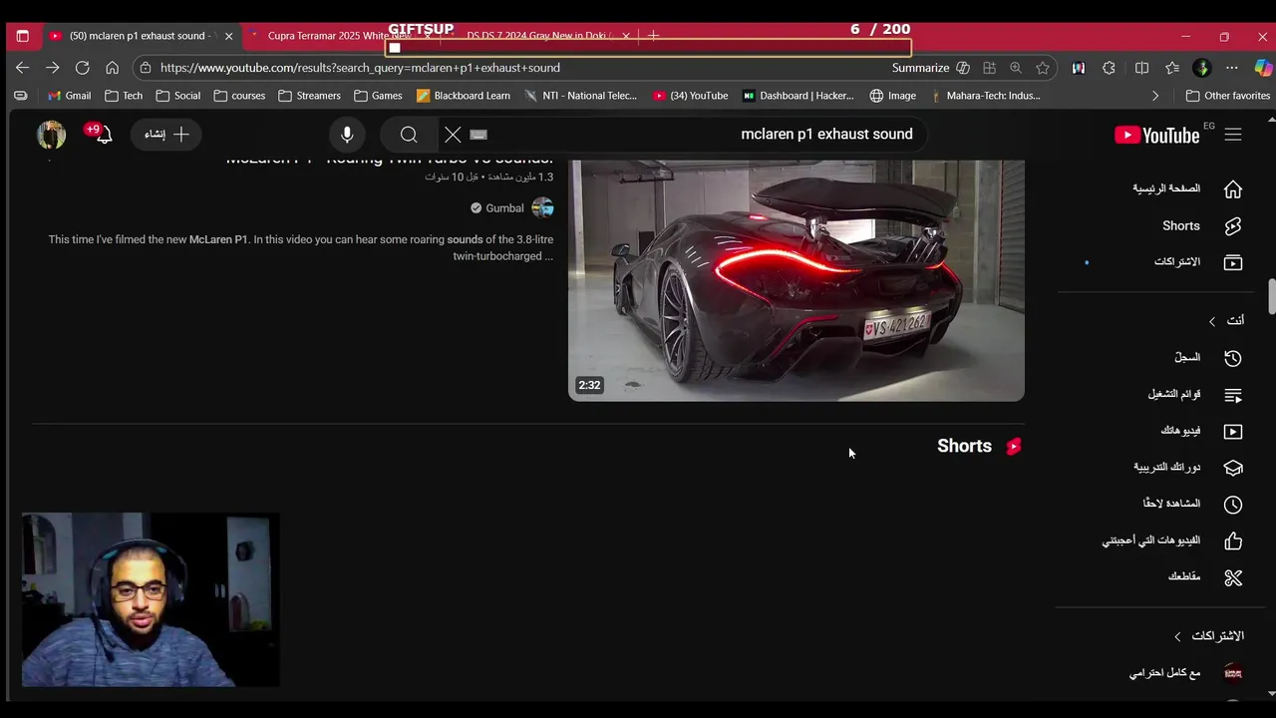The height and width of the screenshot is (718, 1276).
Task: Play the McLaren P1 video thumbnail
Action: [797, 280]
